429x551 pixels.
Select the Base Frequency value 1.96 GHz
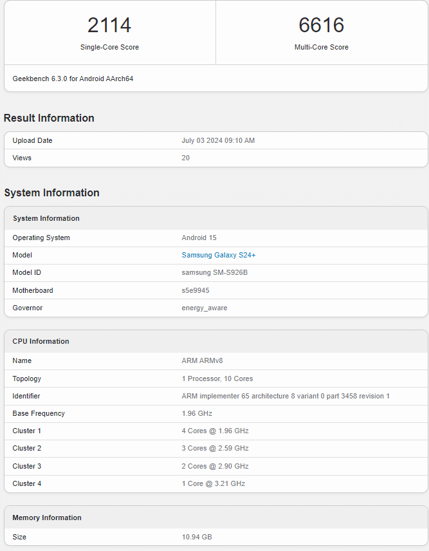197,413
